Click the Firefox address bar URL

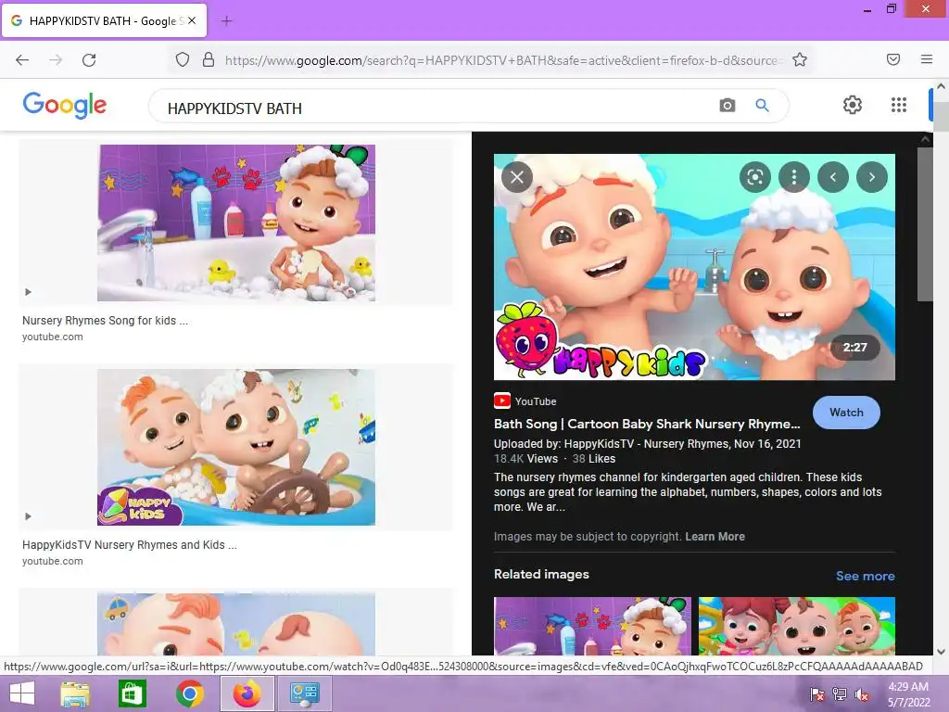pos(504,60)
